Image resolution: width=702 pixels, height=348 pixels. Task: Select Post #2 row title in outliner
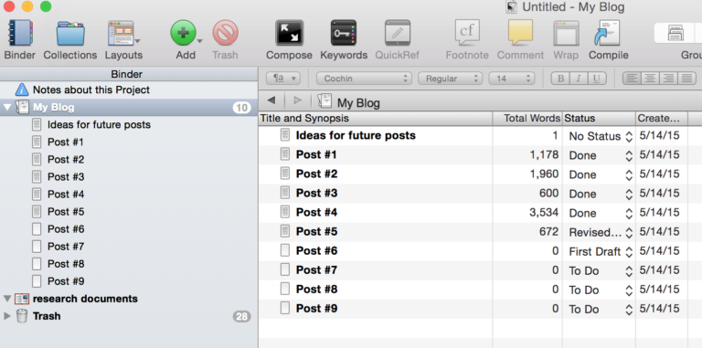[x=316, y=174]
